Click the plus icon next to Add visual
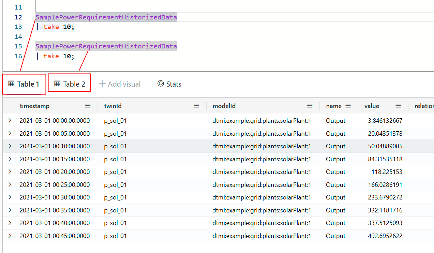The width and height of the screenshot is (434, 253). (x=102, y=84)
